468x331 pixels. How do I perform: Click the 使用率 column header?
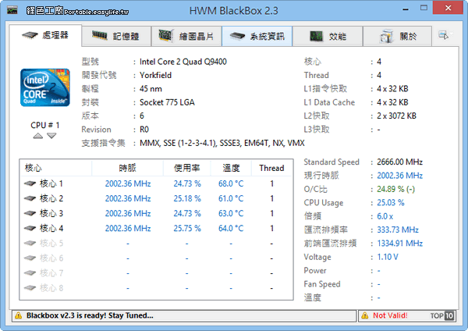(187, 168)
